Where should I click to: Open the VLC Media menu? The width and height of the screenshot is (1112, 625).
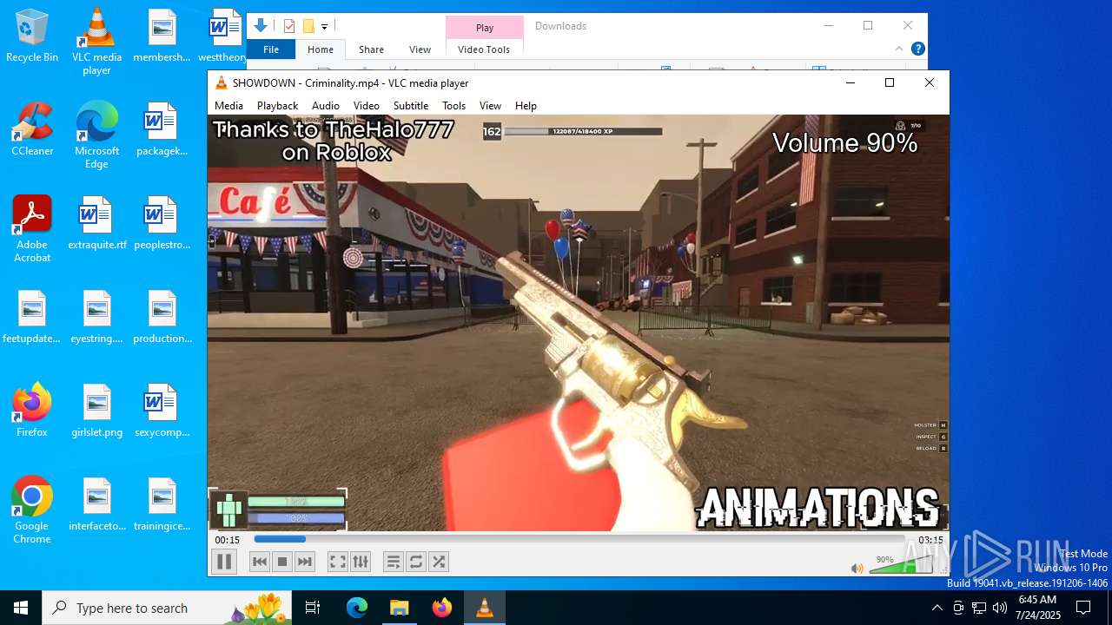click(228, 105)
